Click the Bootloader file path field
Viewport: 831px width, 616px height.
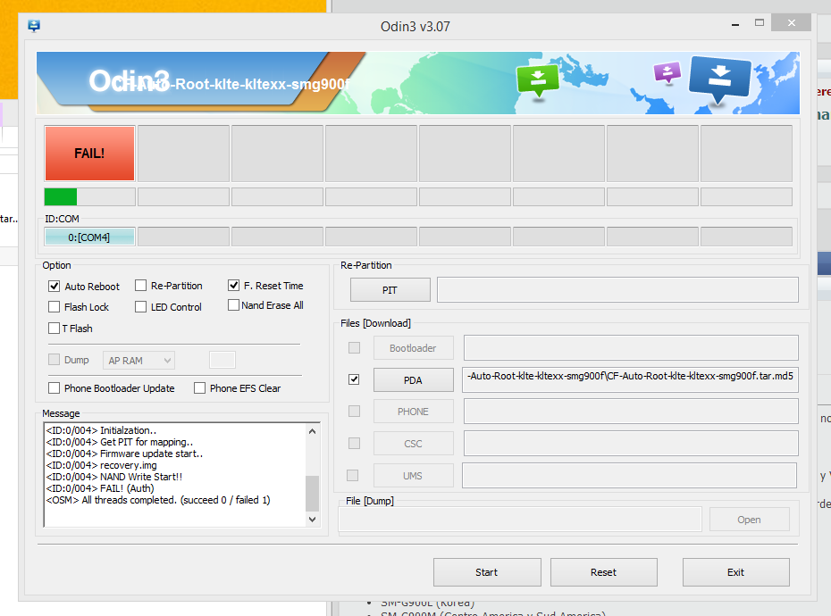pos(631,348)
